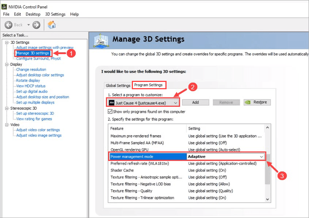Select Texture filtering Trilinear optimization row

[x=186, y=198]
